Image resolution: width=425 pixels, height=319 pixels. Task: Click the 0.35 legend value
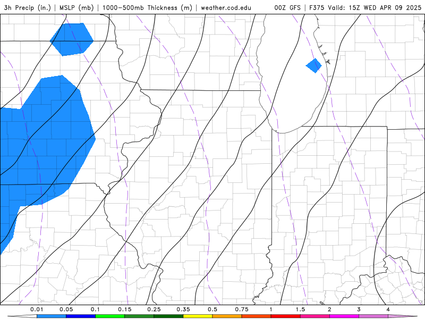coord(183,309)
